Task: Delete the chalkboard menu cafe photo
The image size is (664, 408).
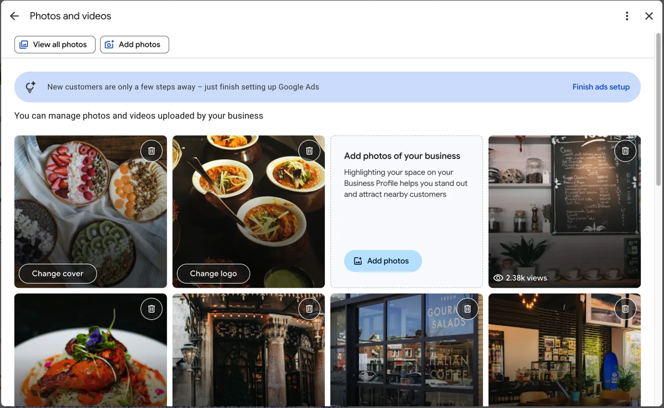Action: (625, 151)
